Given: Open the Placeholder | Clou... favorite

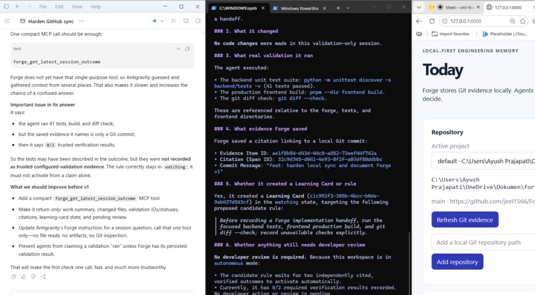Looking at the screenshot, I should 504,34.
